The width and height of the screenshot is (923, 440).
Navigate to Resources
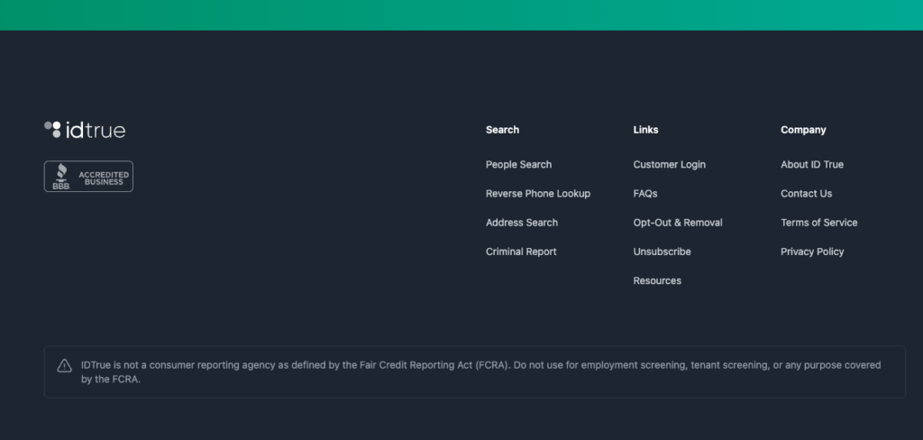coord(657,280)
